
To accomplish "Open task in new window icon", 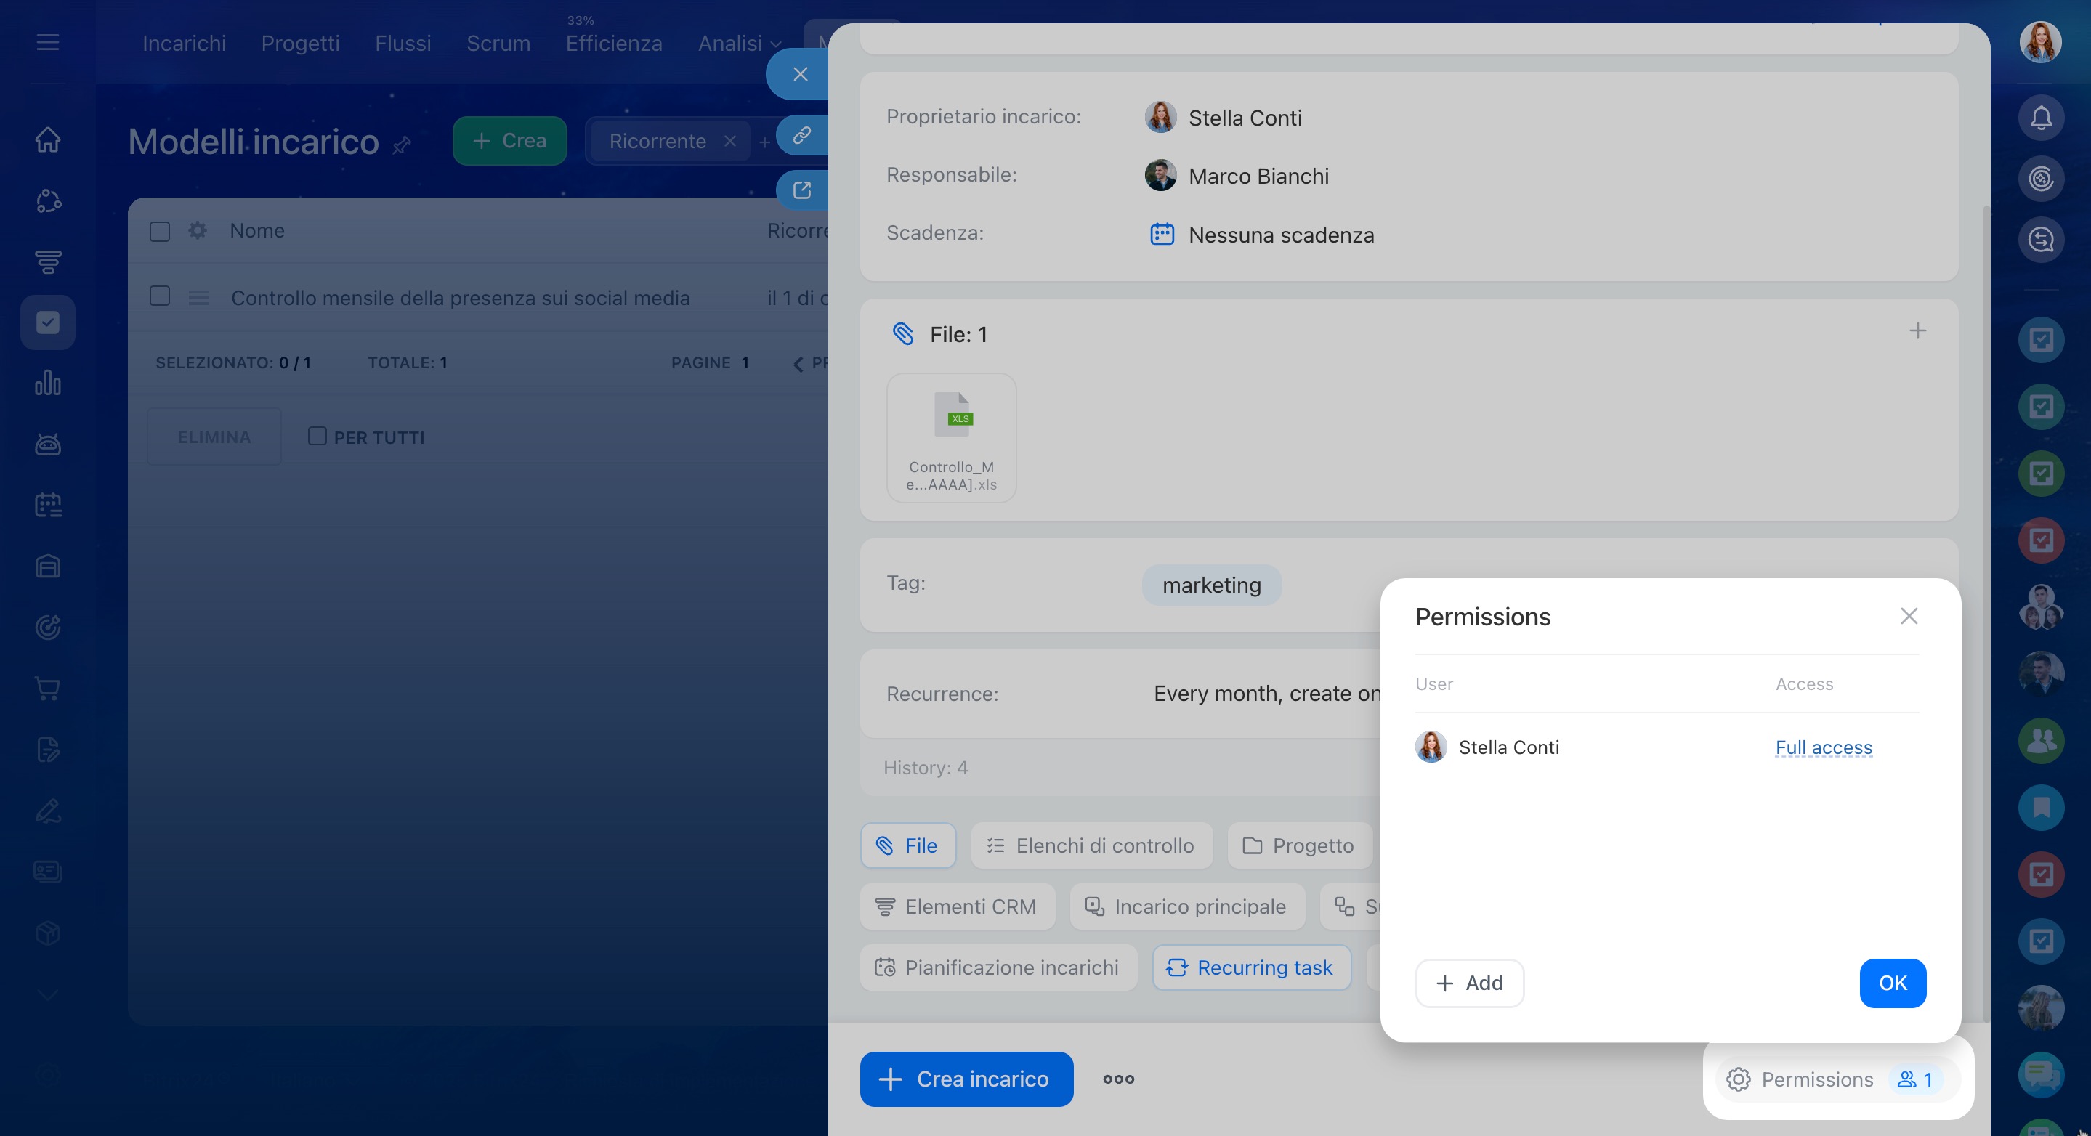I will pyautogui.click(x=801, y=190).
